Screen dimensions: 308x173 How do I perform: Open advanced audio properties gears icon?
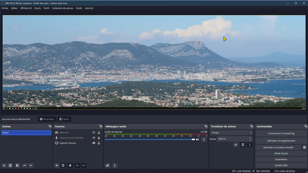108,166
